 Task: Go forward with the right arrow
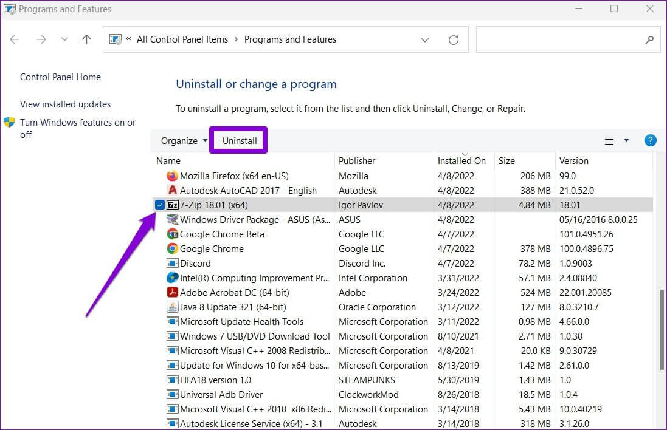pos(41,39)
